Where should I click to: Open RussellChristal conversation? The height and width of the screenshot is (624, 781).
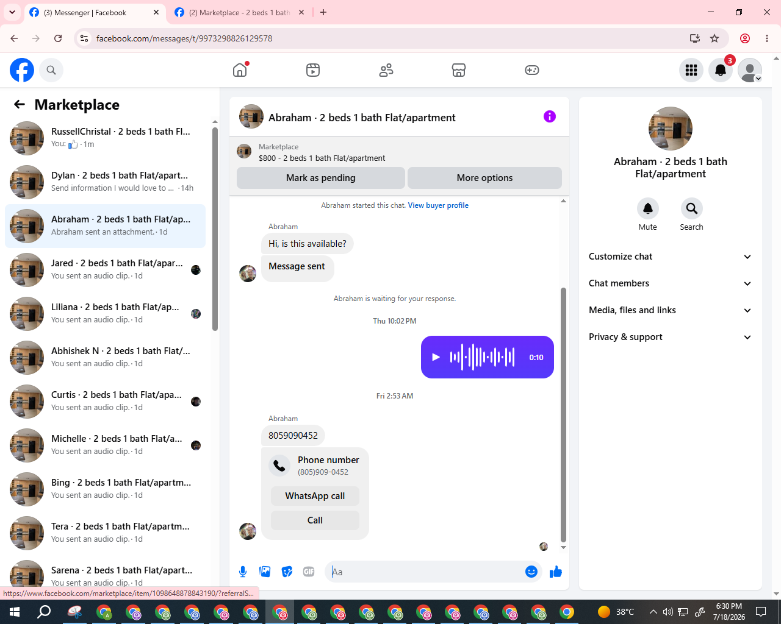tap(105, 138)
